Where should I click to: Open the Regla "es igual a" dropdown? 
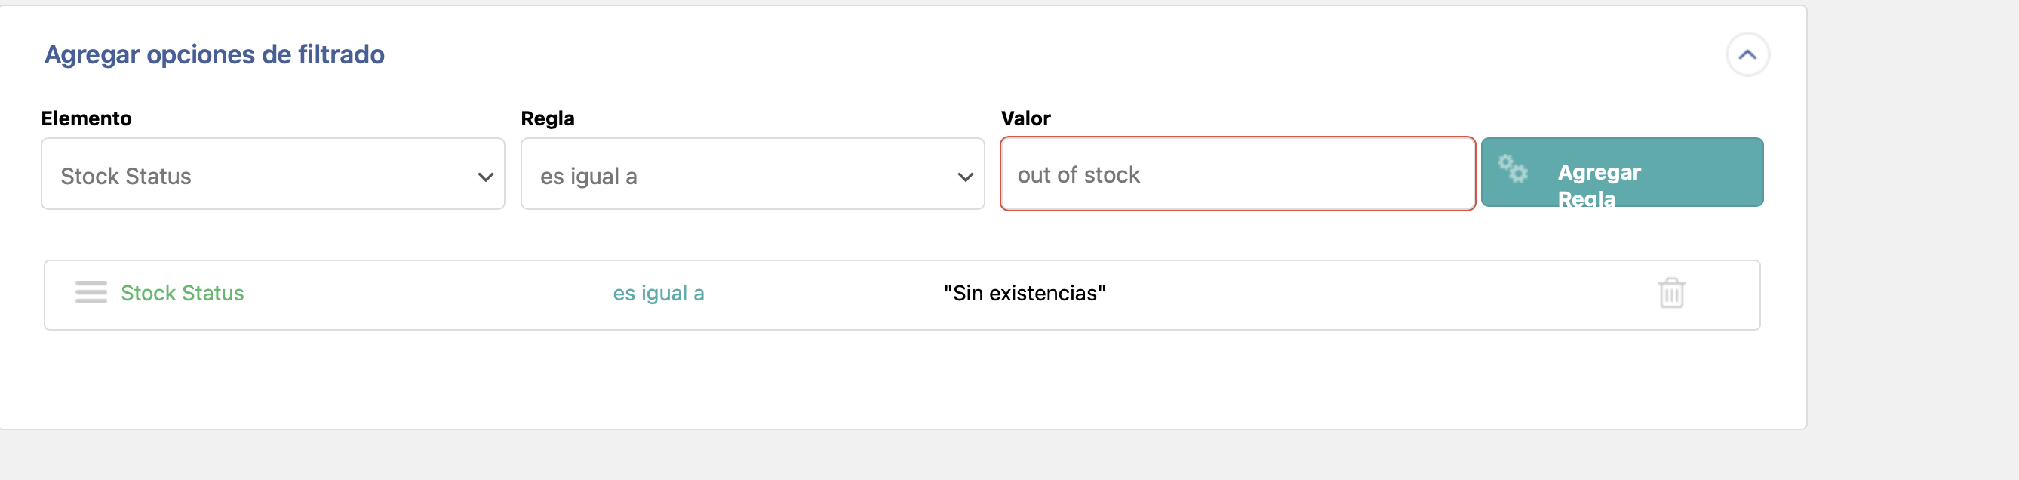pyautogui.click(x=752, y=174)
